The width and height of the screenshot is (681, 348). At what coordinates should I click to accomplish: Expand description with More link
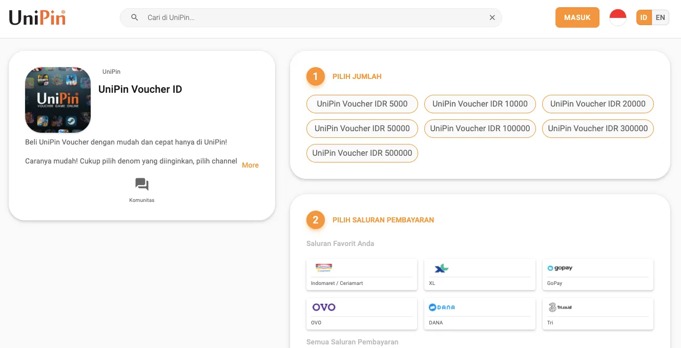[250, 165]
